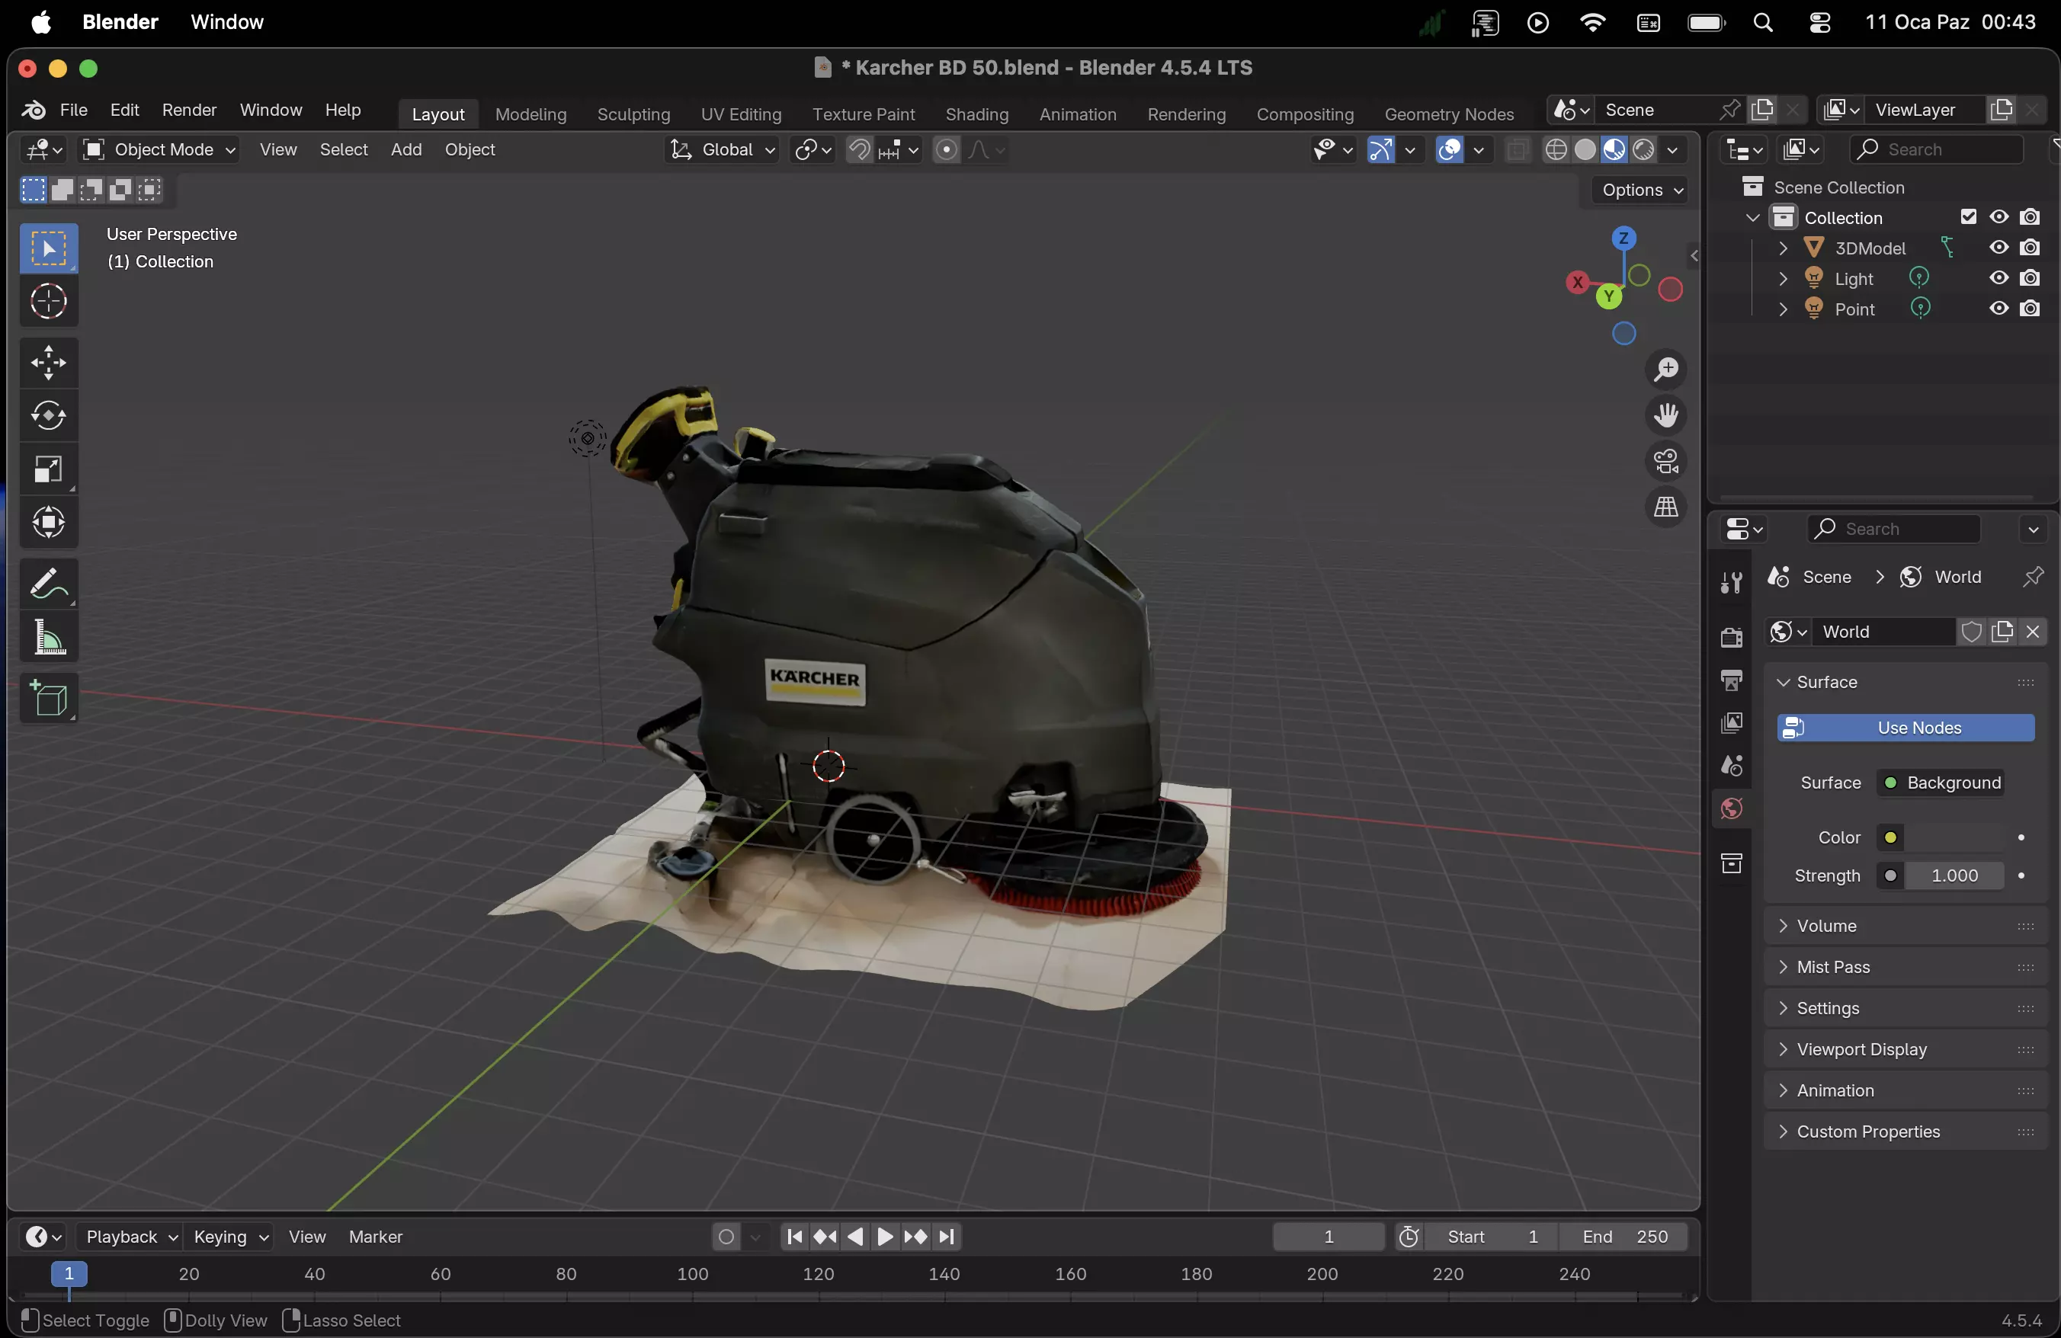
Task: Select the Move tool in toolbar
Action: coord(49,363)
